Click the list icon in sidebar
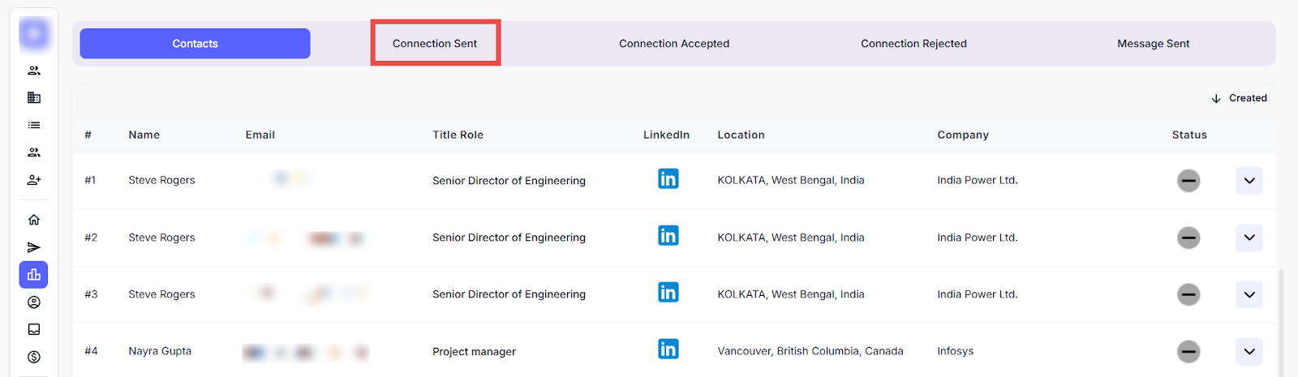This screenshot has width=1298, height=377. click(34, 125)
